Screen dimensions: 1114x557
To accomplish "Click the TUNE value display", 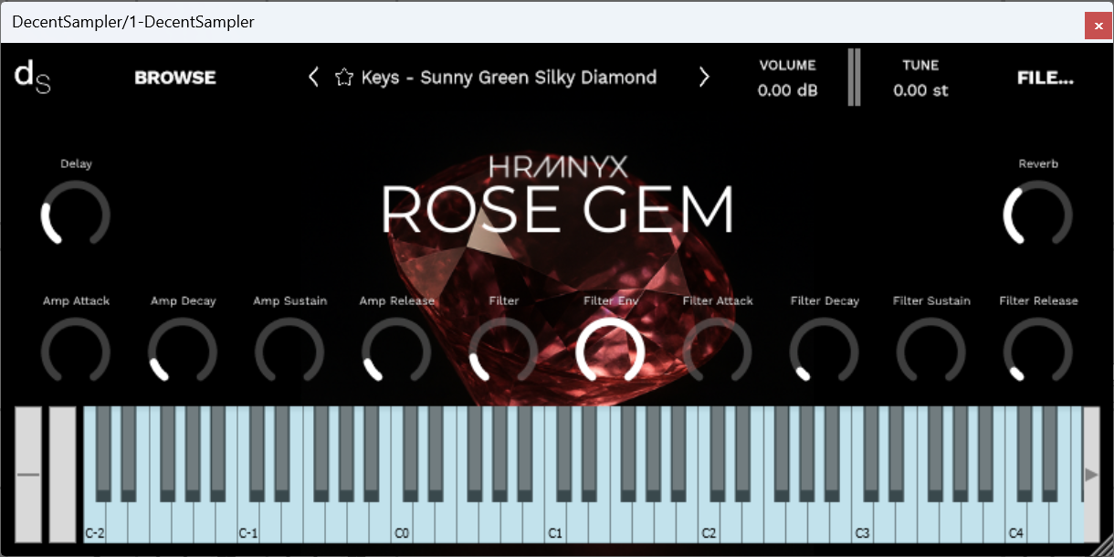I will 920,89.
